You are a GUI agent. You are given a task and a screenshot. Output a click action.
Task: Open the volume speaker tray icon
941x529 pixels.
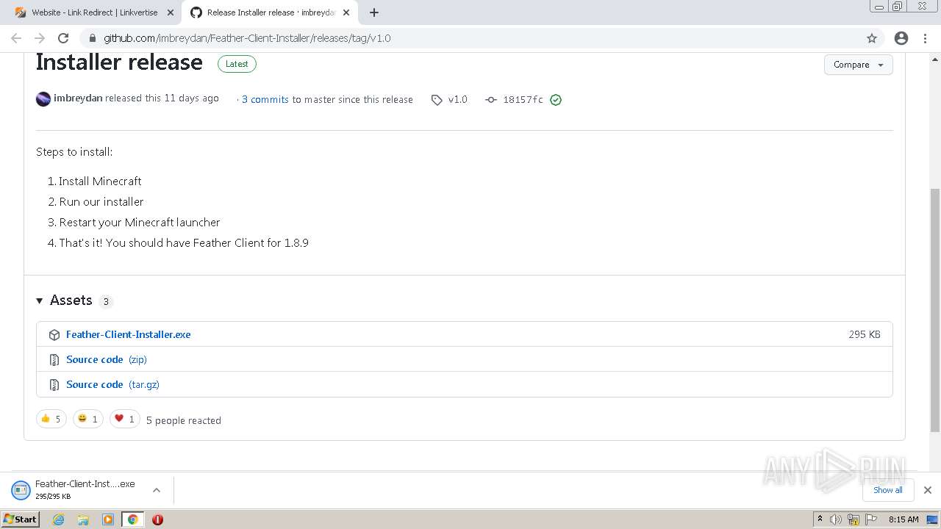[837, 519]
